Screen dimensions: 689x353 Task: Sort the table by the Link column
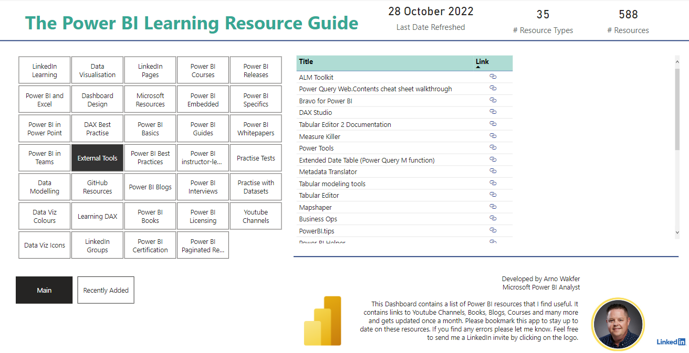(x=482, y=62)
